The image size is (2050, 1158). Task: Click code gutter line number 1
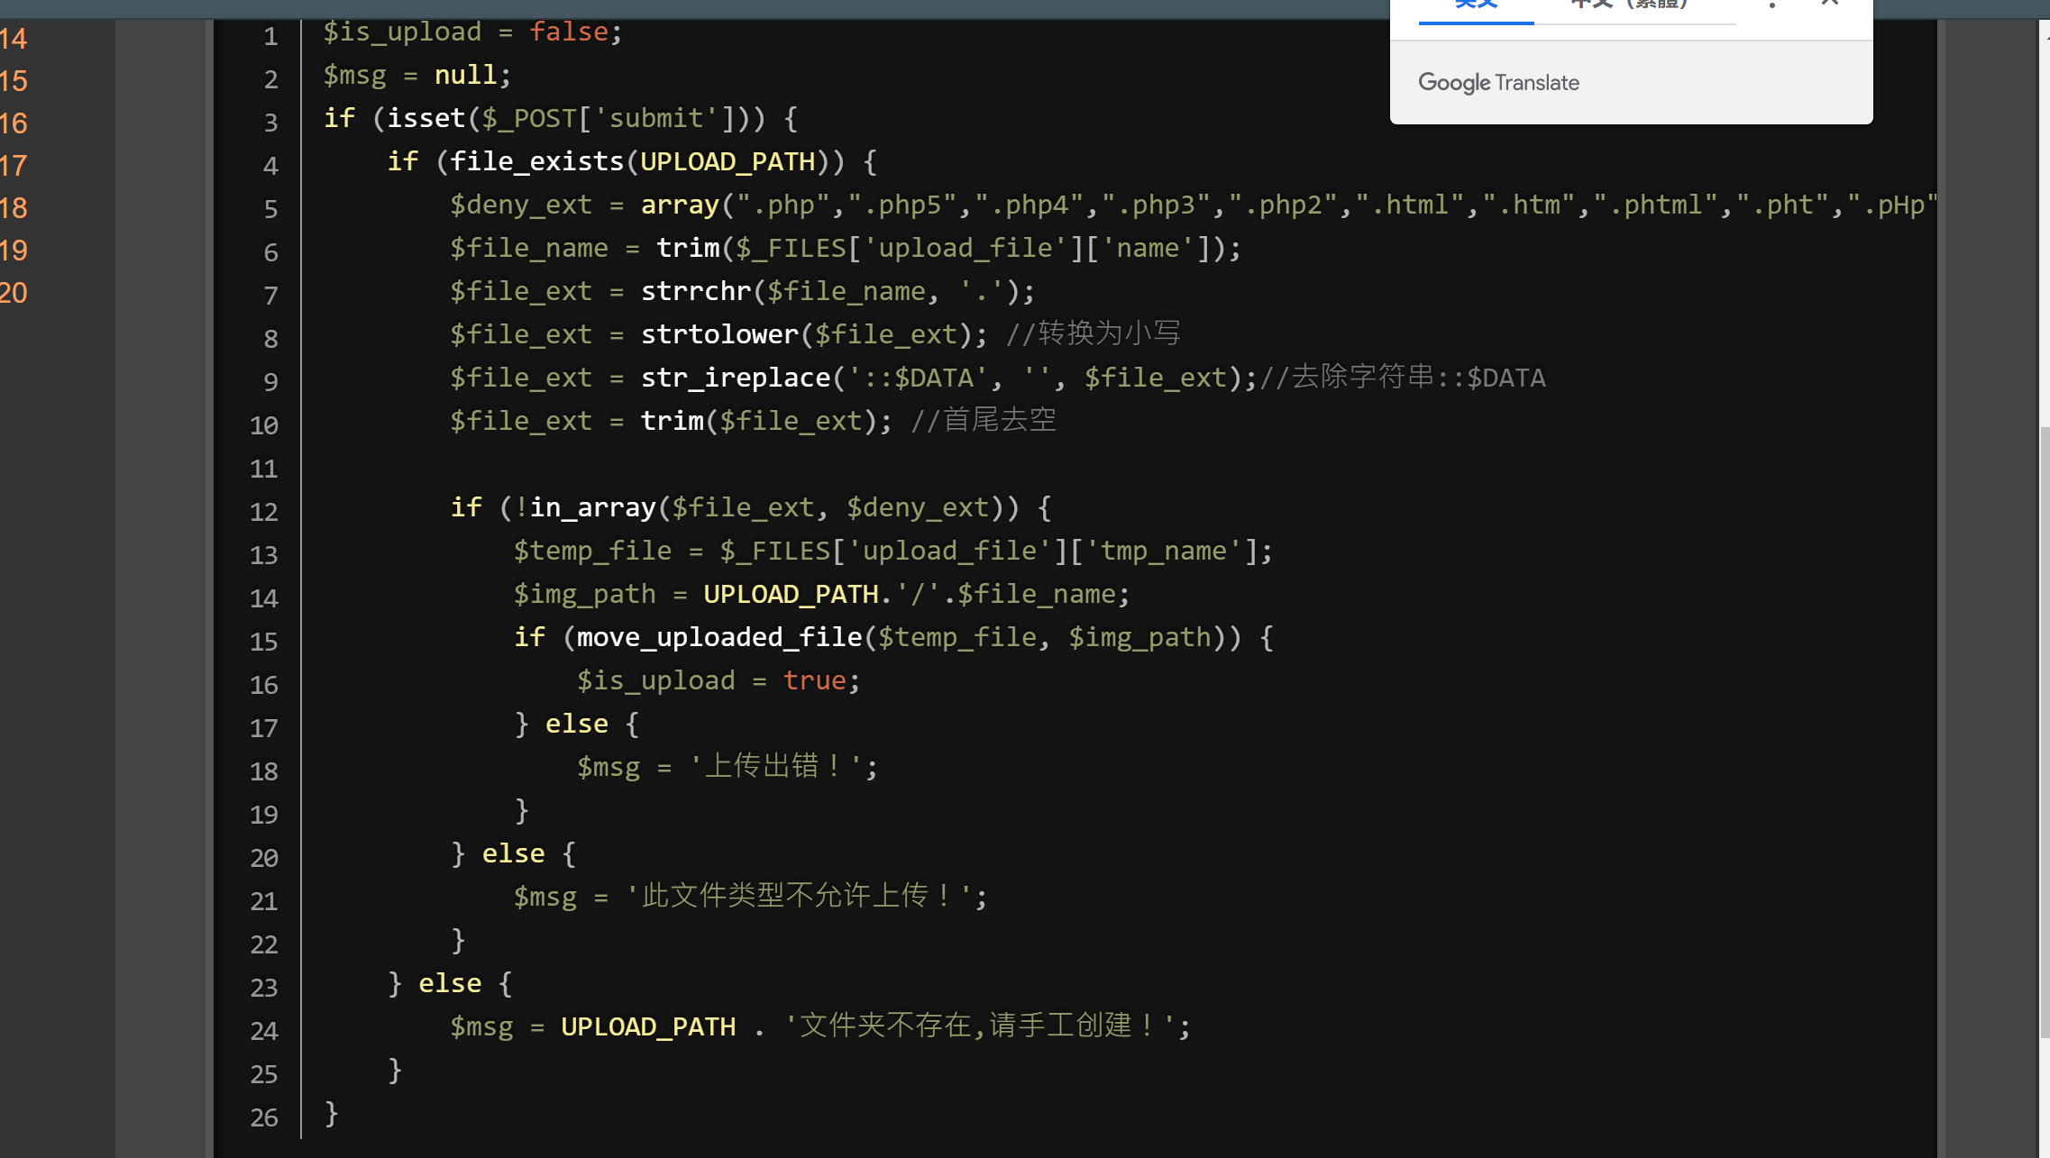point(270,37)
